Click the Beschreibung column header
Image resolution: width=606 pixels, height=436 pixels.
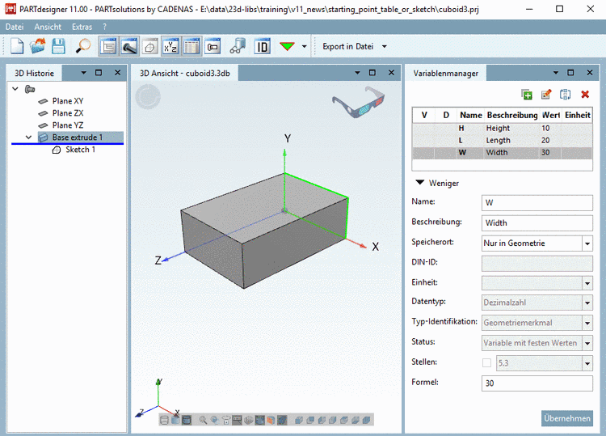click(512, 116)
